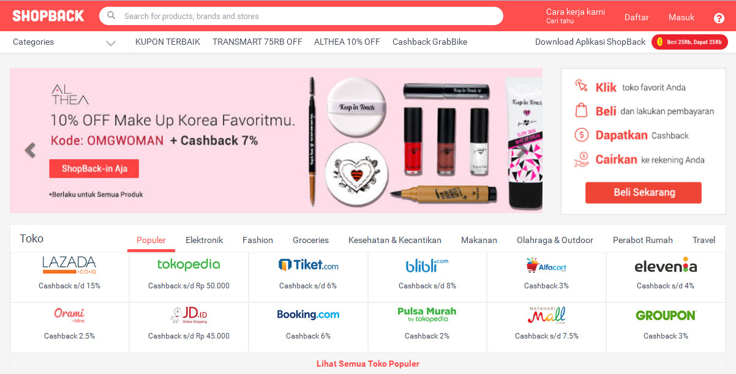Open the Tokopedia store logo
This screenshot has width=736, height=374.
189,264
